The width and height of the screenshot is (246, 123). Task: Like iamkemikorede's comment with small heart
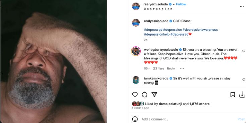tap(244, 80)
